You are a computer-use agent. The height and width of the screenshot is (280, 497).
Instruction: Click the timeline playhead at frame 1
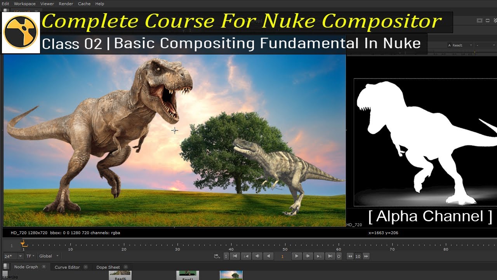[x=23, y=244]
